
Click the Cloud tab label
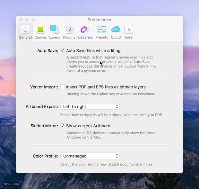click(x=116, y=37)
